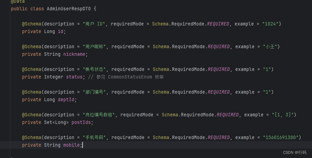Click REQUIRED in the 手机号码 annotation
The image size is (312, 158).
click(x=219, y=137)
